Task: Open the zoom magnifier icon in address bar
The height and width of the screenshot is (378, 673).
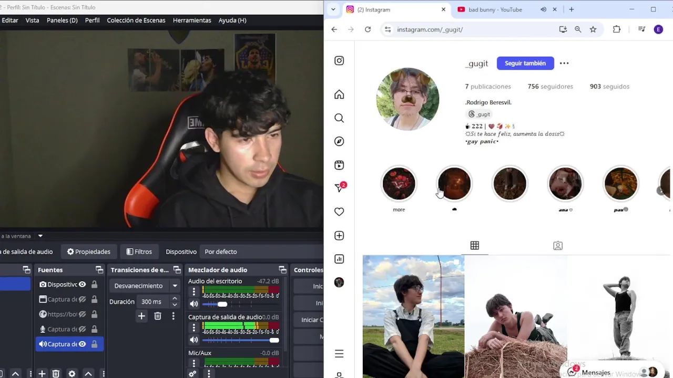Action: click(578, 29)
